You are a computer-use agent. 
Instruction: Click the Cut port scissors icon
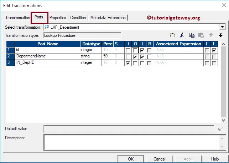pyautogui.click(x=182, y=35)
